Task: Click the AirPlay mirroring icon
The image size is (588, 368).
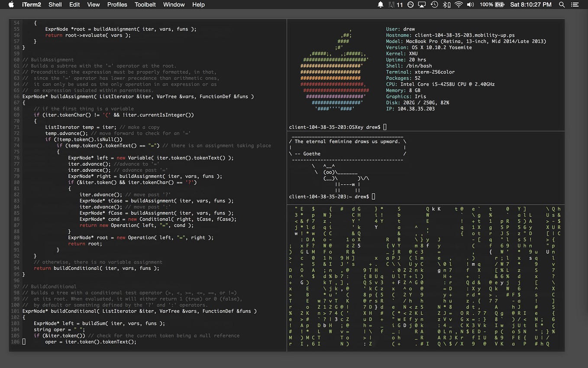Action: point(422,5)
